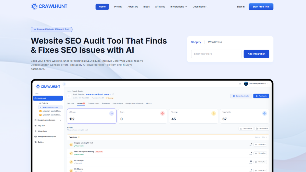Click the Generate .llms.txt button

[241, 96]
